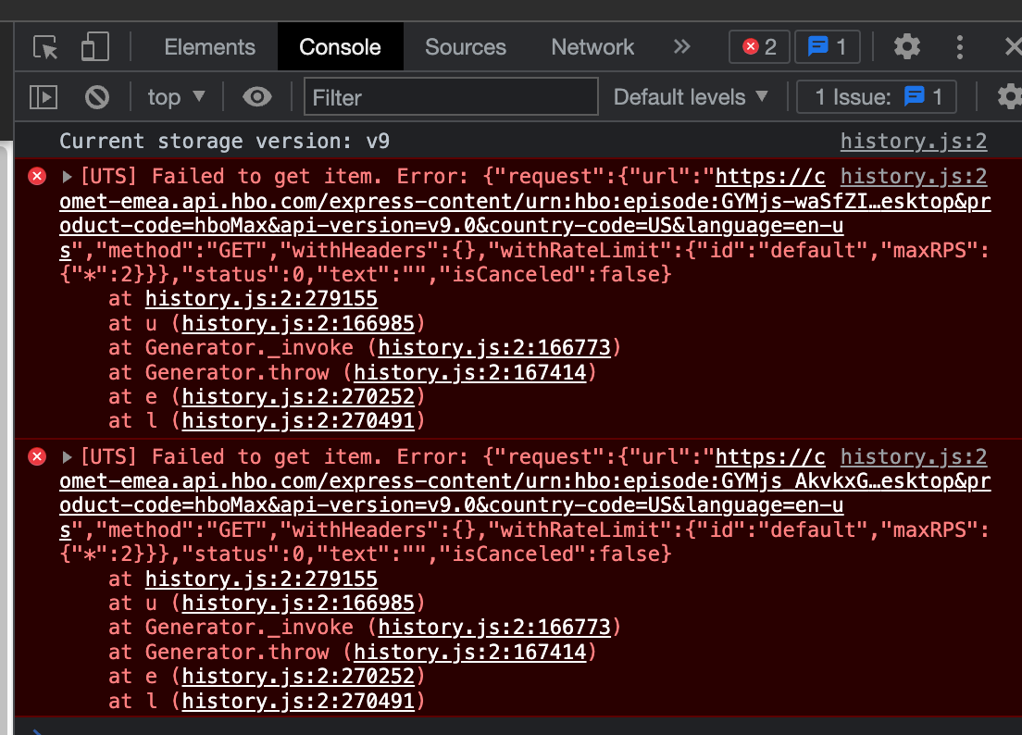The width and height of the screenshot is (1022, 735).
Task: Clear the console with the no-entry icon
Action: pyautogui.click(x=96, y=96)
